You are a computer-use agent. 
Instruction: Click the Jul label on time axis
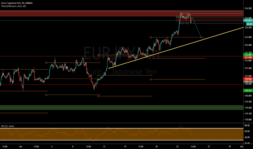click(20, 147)
